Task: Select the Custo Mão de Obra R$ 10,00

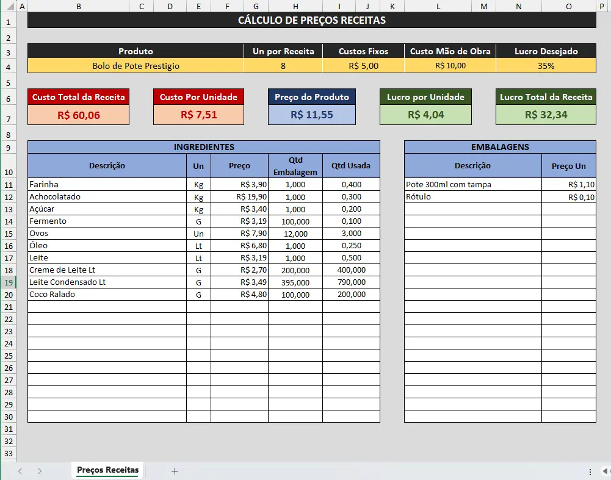Action: pos(450,66)
